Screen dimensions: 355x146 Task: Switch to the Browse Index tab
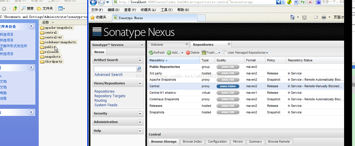tap(192, 141)
